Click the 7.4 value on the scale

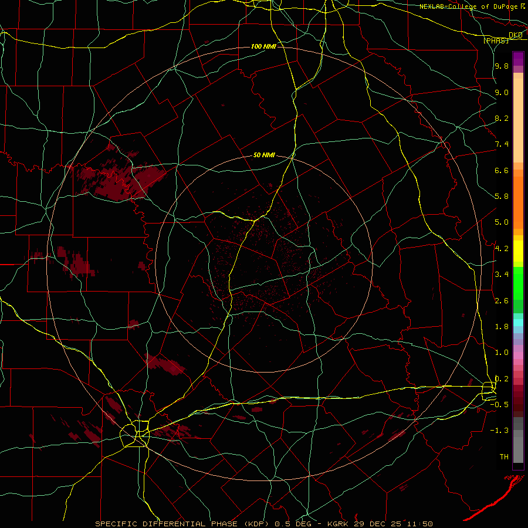(x=502, y=144)
